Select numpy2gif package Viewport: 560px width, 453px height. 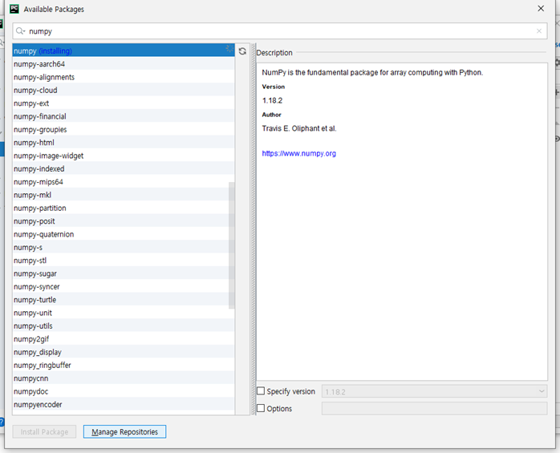[x=124, y=339]
